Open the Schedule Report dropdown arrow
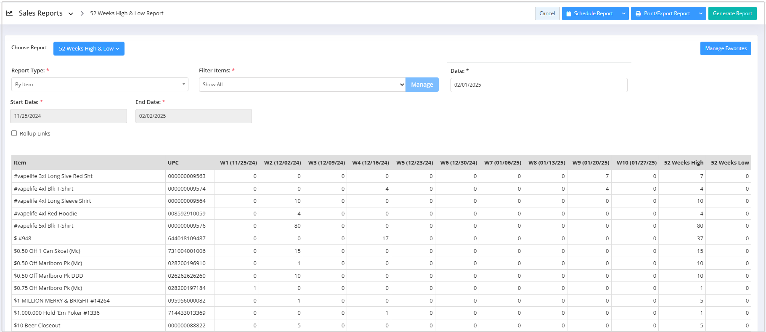Image resolution: width=766 pixels, height=332 pixels. [623, 13]
